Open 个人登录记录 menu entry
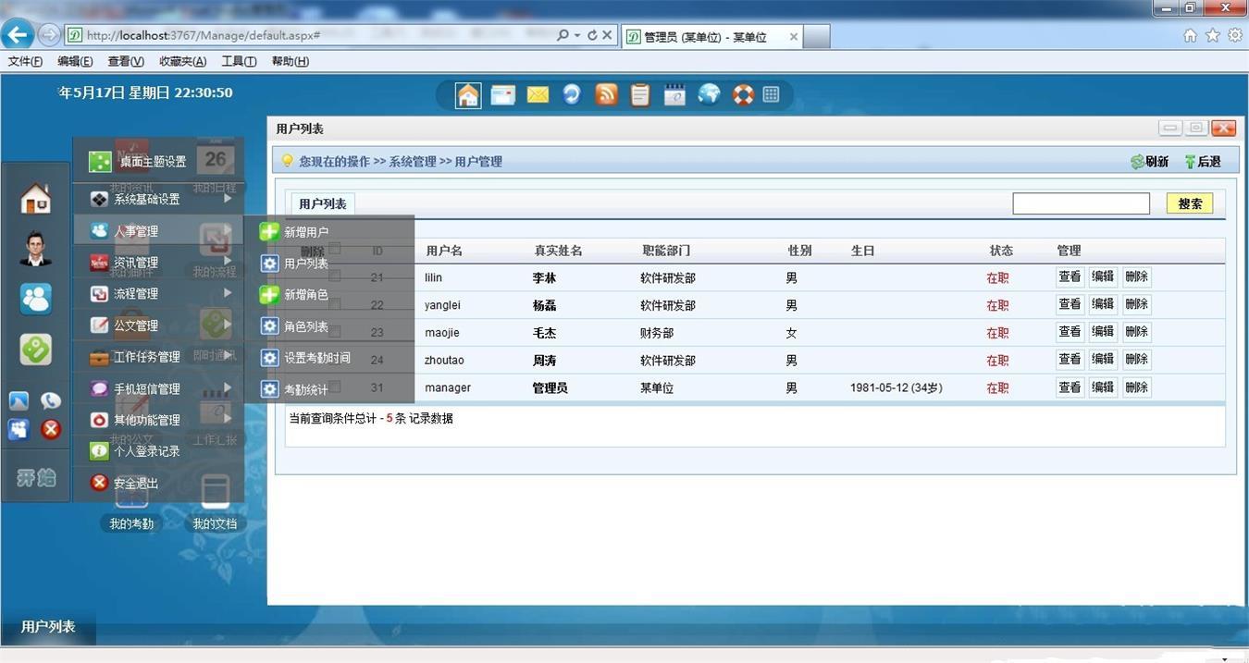Image resolution: width=1249 pixels, height=663 pixels. pyautogui.click(x=158, y=451)
